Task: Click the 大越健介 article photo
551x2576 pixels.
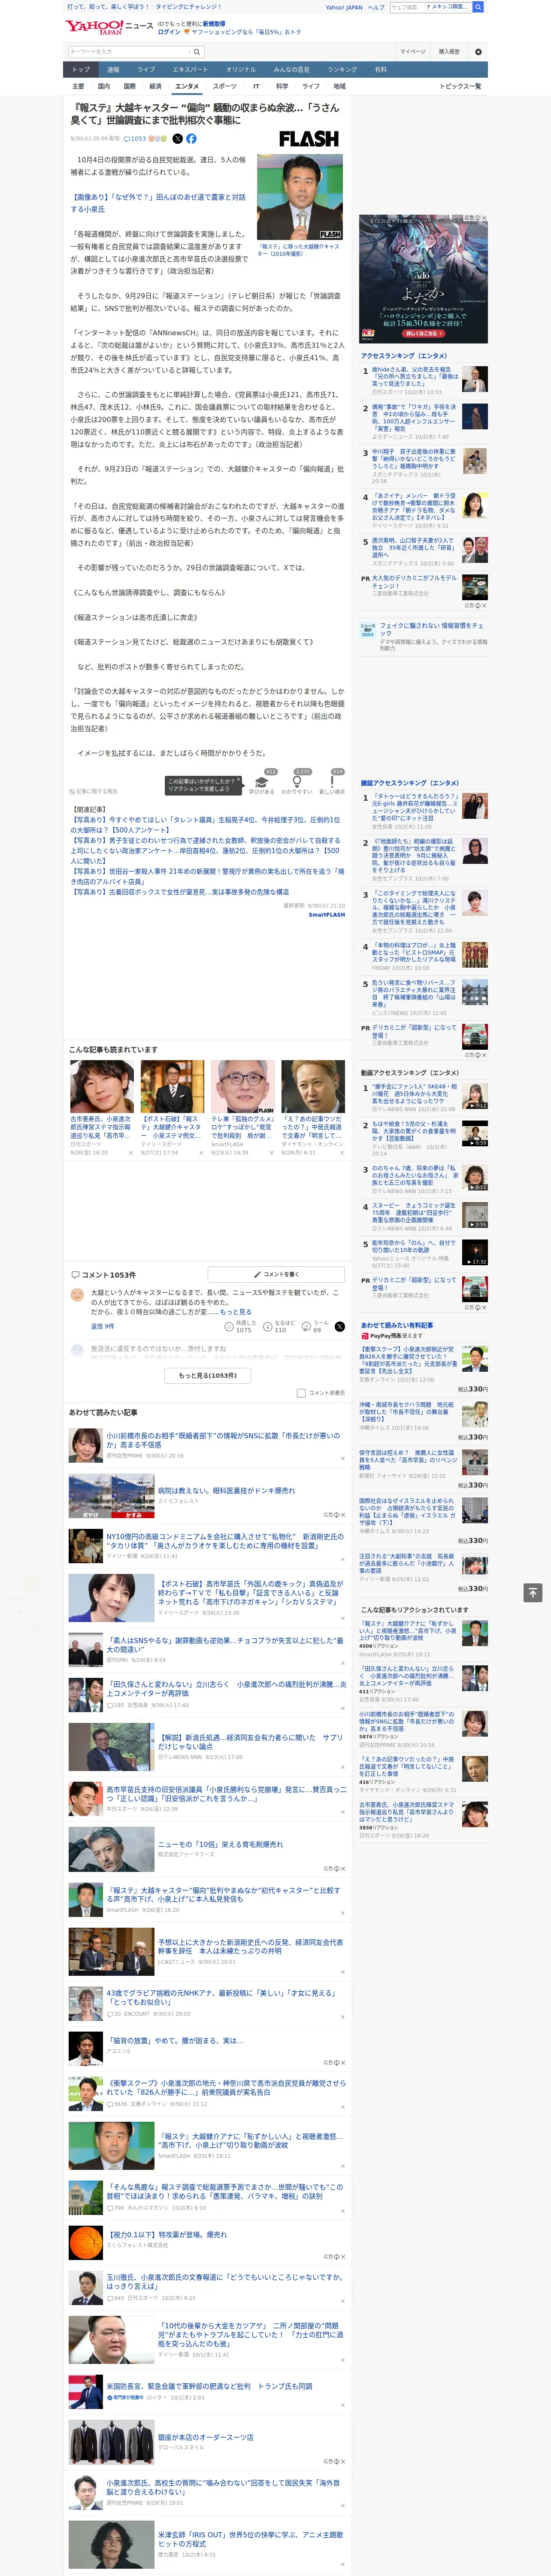Action: pos(300,196)
